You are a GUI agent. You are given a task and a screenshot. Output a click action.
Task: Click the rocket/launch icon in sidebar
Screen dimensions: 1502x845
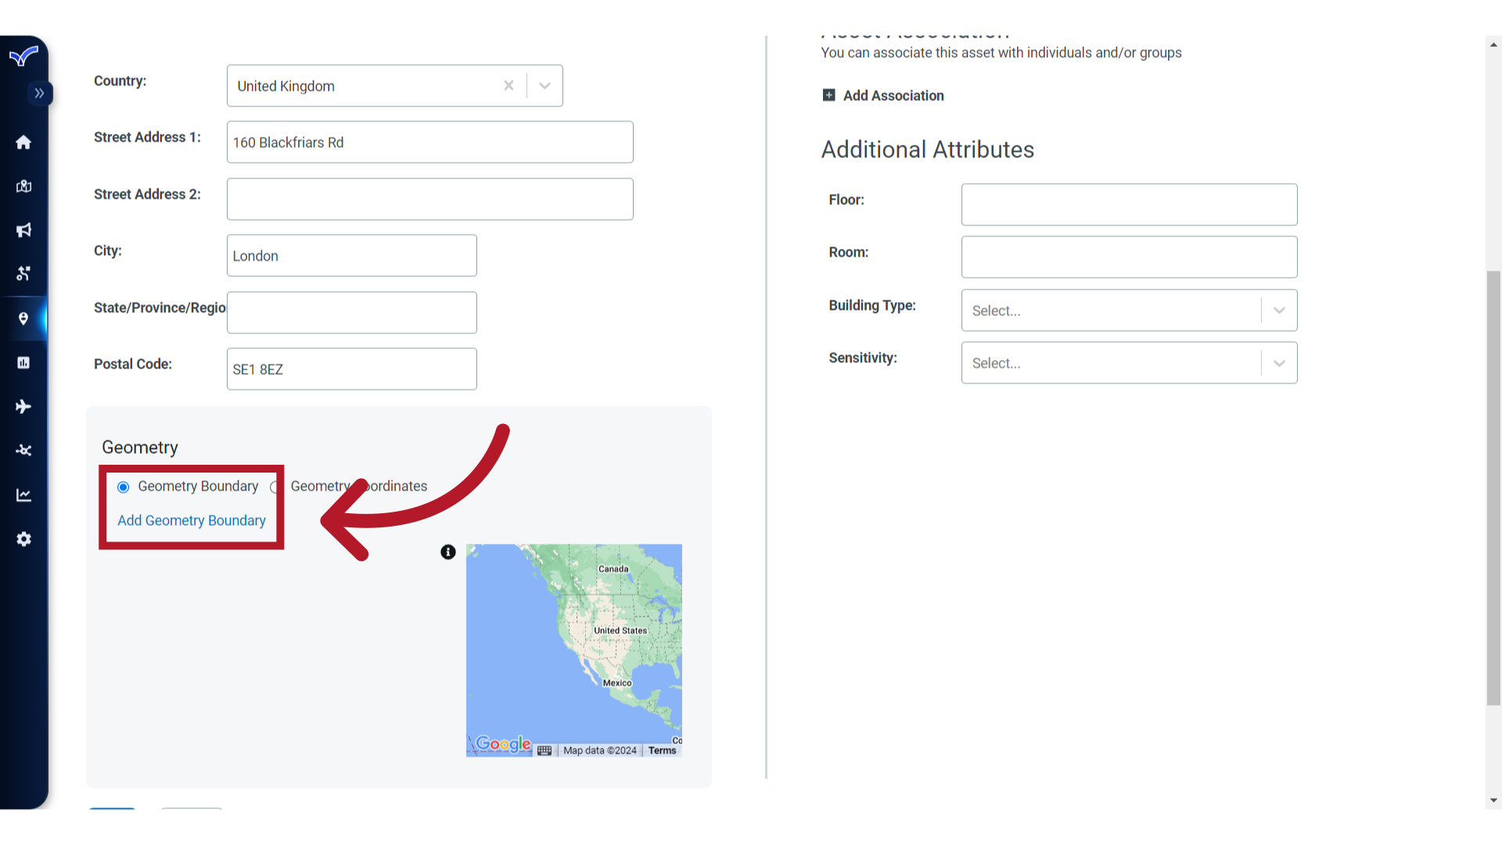23,407
